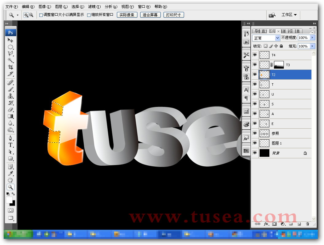Select the Eyedropper tool
This screenshot has height=245, width=324.
tap(10, 173)
